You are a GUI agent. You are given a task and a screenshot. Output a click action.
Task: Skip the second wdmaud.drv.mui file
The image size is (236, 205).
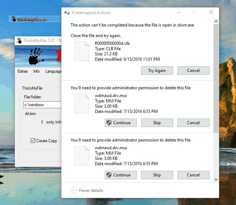point(157,175)
